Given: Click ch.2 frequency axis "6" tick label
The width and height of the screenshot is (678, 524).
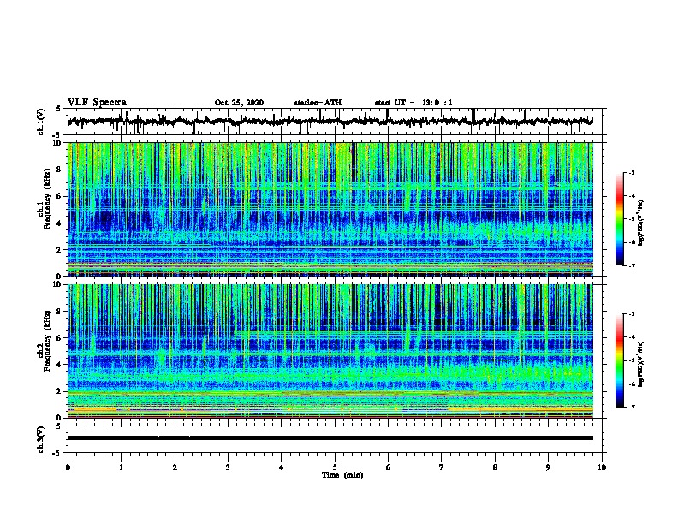Looking at the screenshot, I should [59, 338].
